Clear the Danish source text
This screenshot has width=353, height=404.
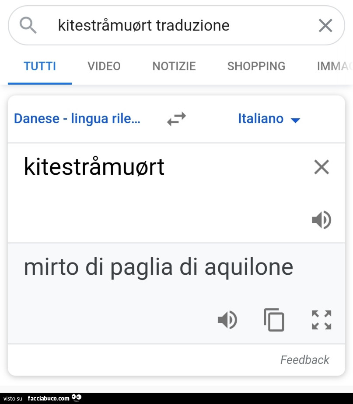tap(322, 167)
